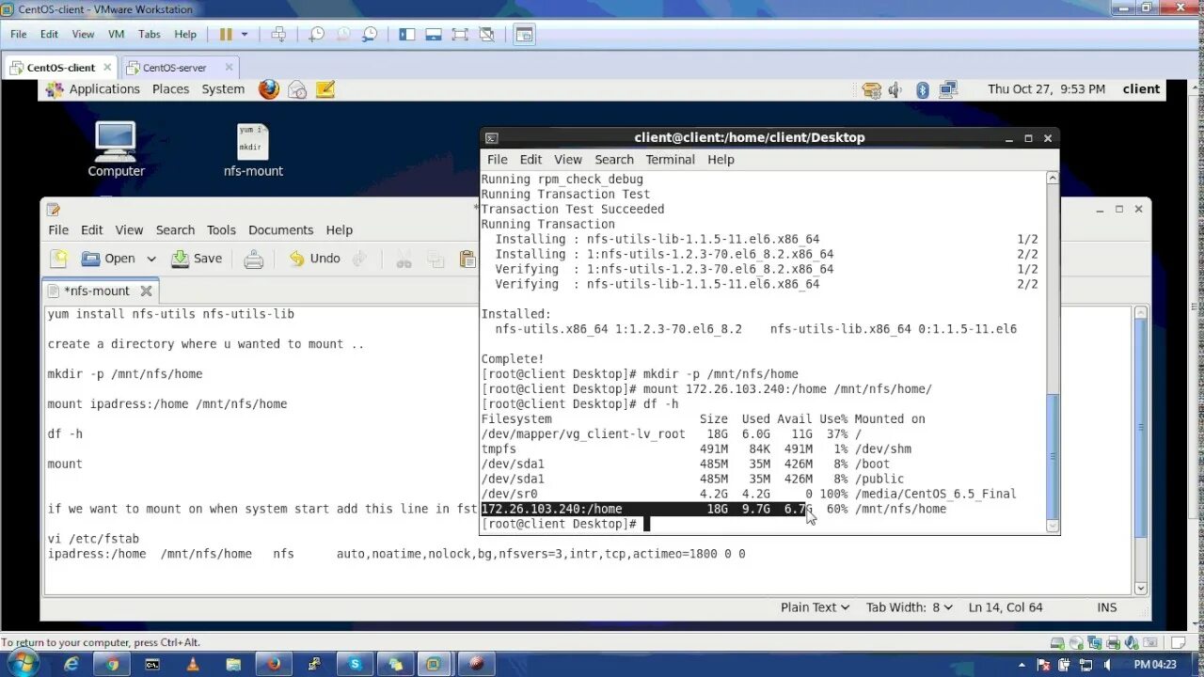Close the *nfs-mount document tab
Screen dimensions: 1204x677
point(146,291)
